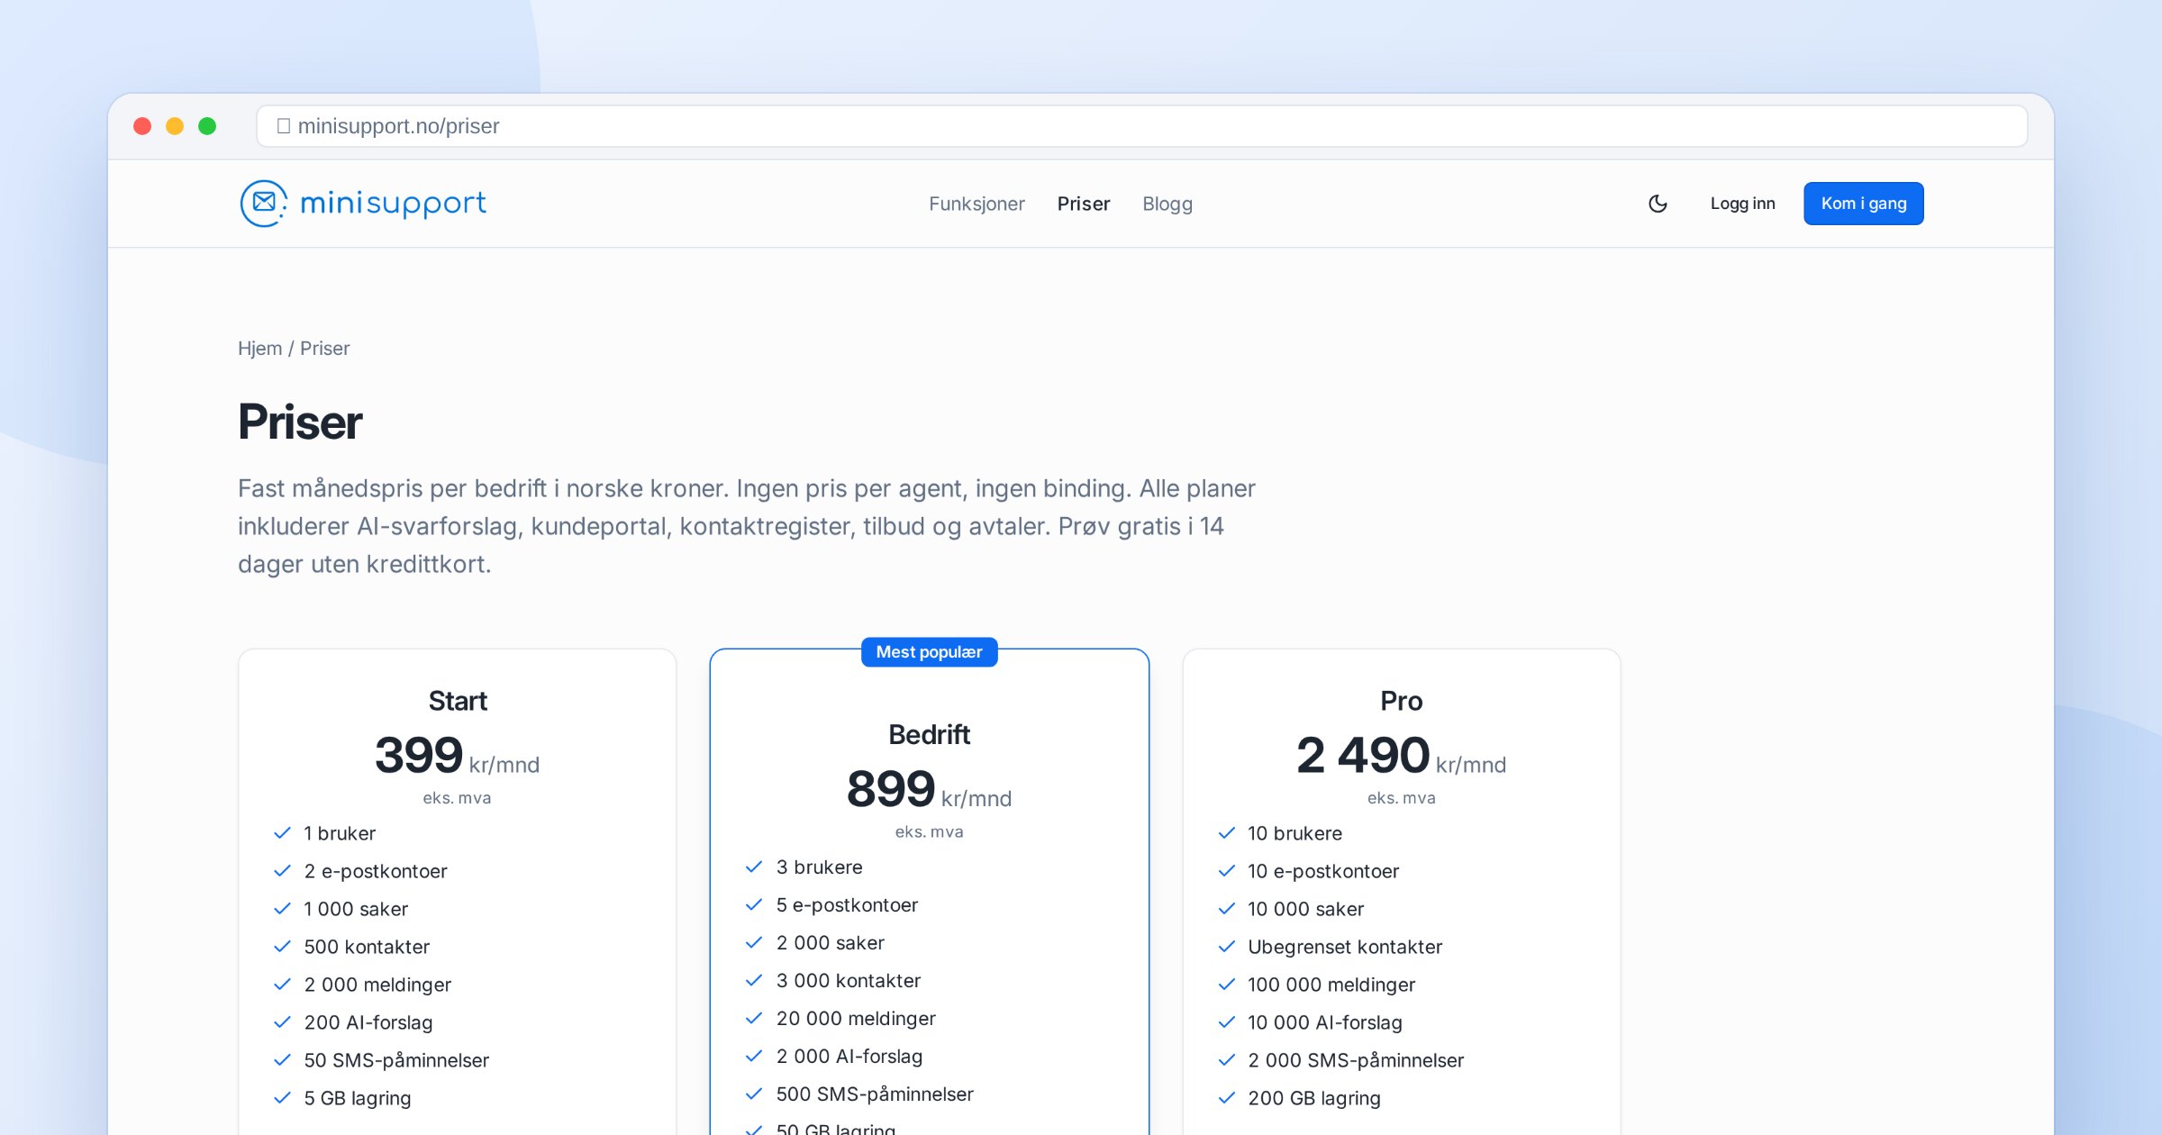
Task: Select the Priser navigation item
Action: click(x=1084, y=204)
